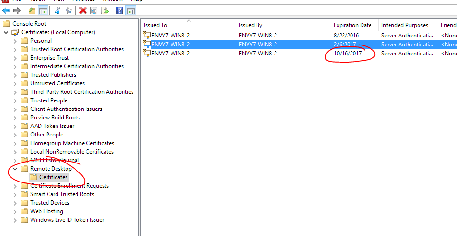Sort by the Expiration Date column header

coord(352,25)
